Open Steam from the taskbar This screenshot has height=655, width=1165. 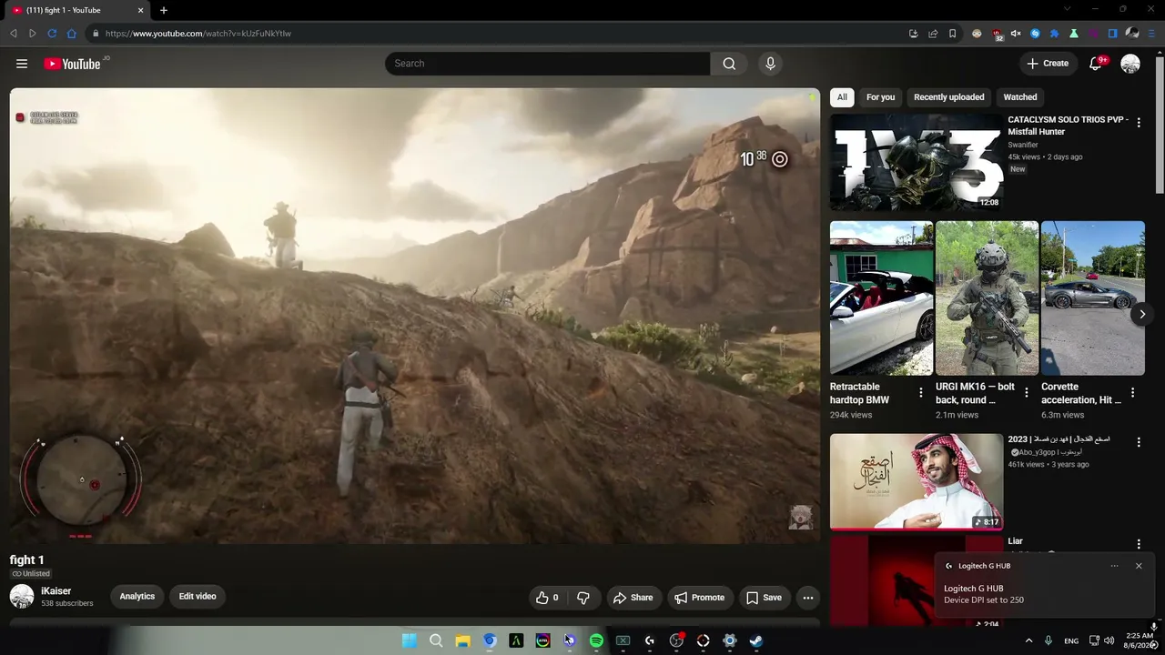(x=755, y=640)
